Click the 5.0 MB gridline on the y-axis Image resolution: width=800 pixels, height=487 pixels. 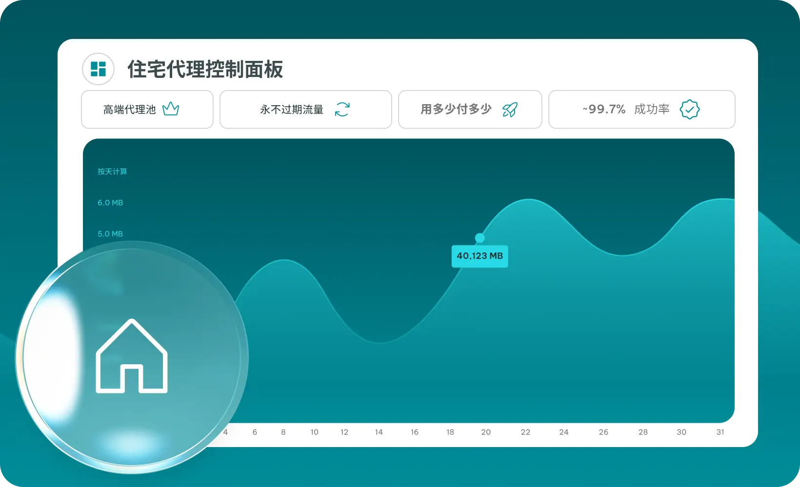pos(110,234)
